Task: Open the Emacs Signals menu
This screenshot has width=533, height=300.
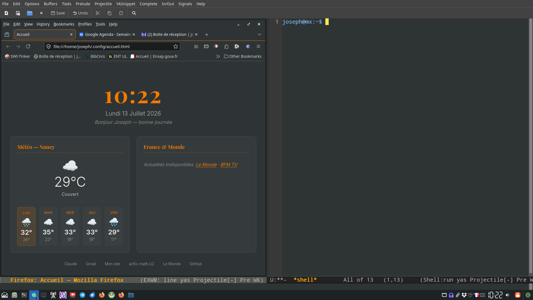Action: click(185, 4)
